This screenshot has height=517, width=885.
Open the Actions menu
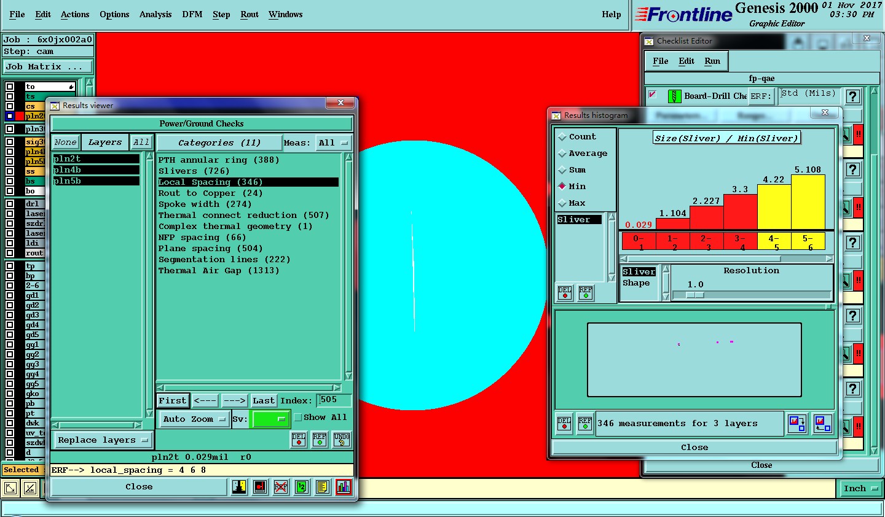pos(75,14)
